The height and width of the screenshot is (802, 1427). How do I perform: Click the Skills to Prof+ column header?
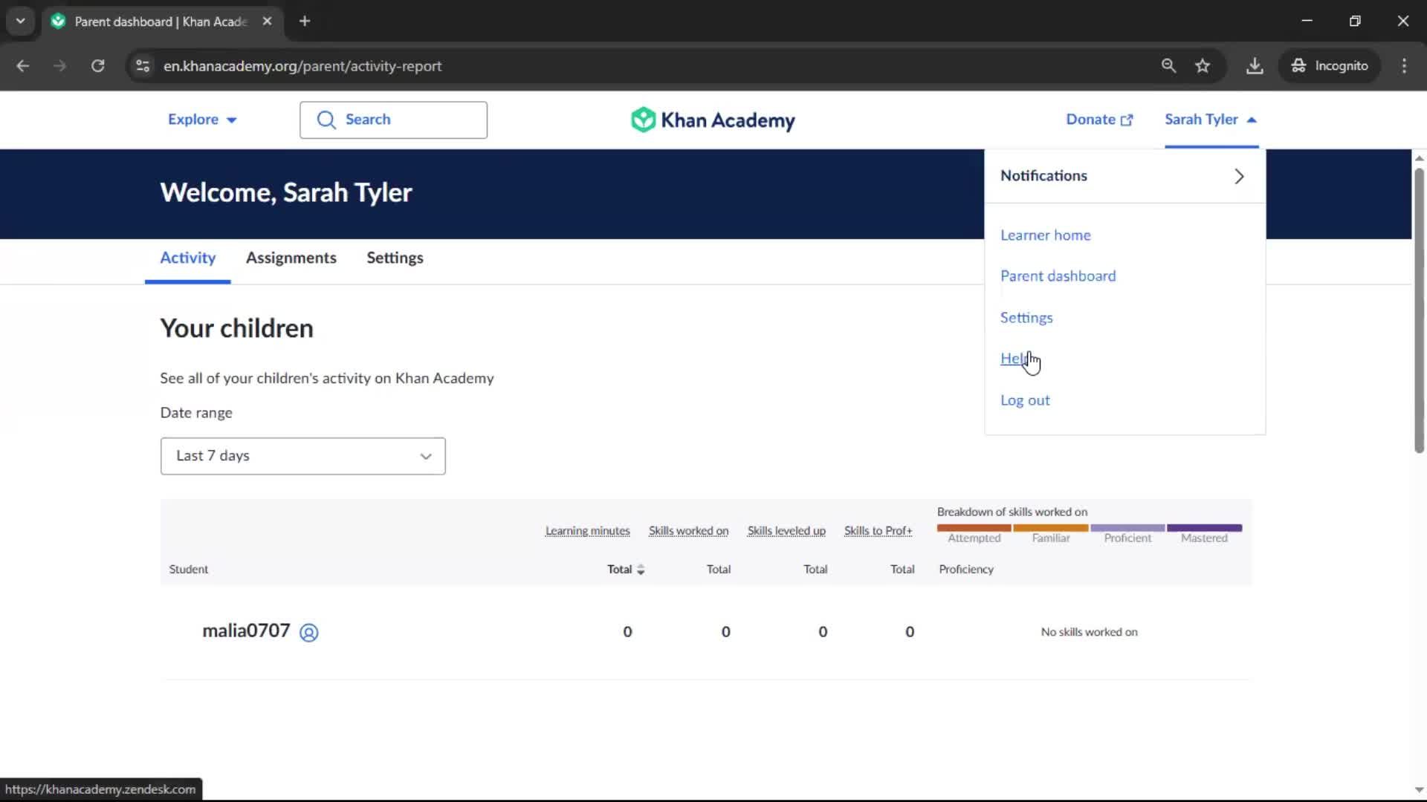[x=878, y=531]
